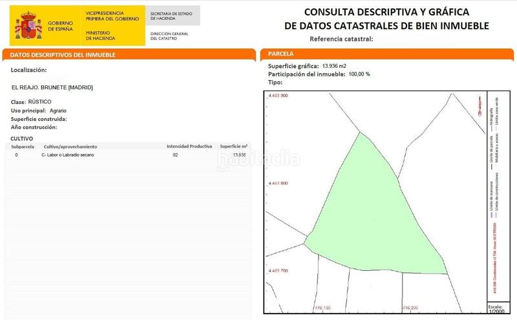
Task: Click the 'Cultivo/aprovechamiento' column header
Action: 70,147
